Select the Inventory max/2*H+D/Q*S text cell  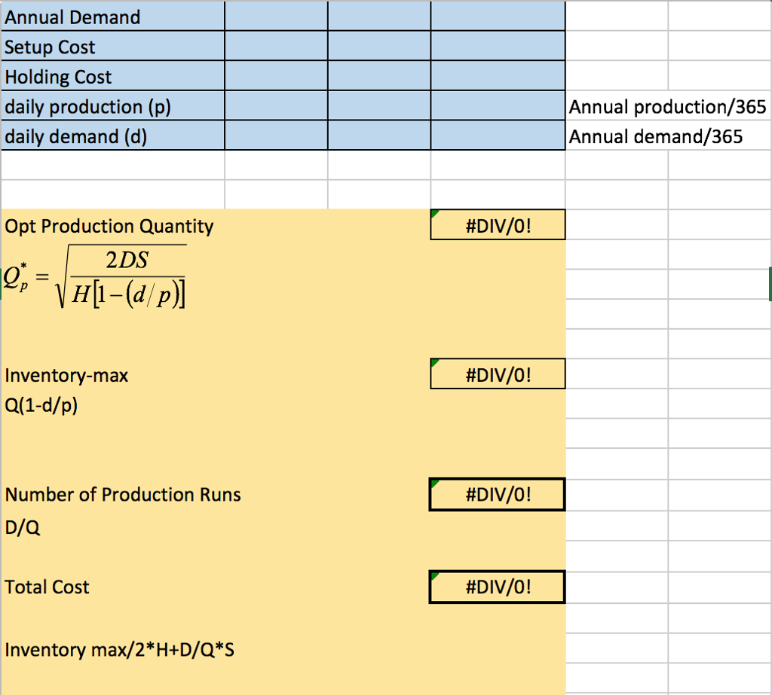pyautogui.click(x=119, y=649)
